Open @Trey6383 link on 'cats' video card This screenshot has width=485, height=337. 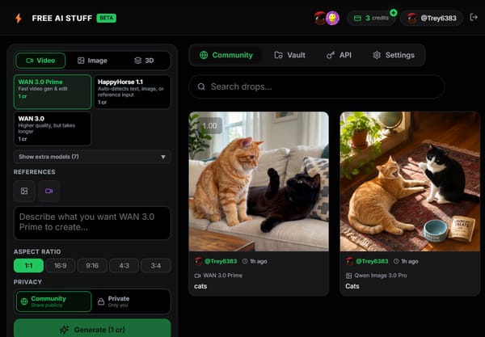(x=221, y=261)
